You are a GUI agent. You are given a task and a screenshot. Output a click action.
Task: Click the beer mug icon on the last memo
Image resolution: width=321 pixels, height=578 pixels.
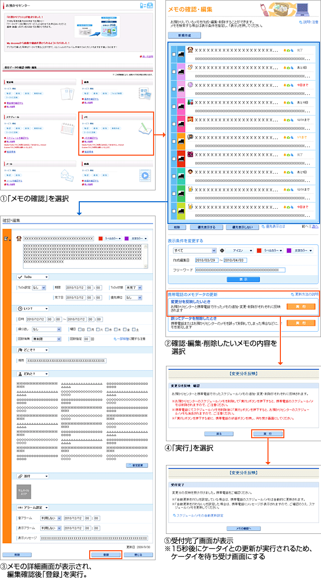190,207
